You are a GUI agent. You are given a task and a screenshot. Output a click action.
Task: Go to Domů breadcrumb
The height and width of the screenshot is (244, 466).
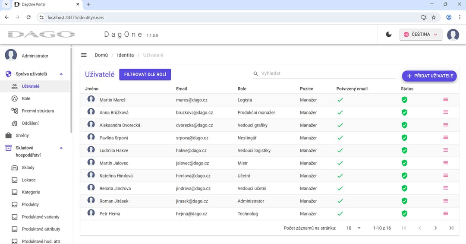[x=101, y=55]
